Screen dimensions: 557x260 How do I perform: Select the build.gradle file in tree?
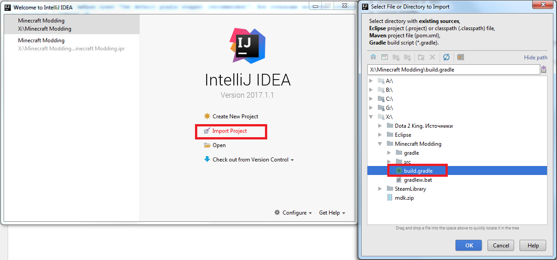coord(418,171)
